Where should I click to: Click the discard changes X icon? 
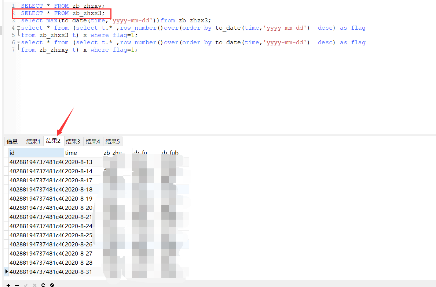pos(34,285)
